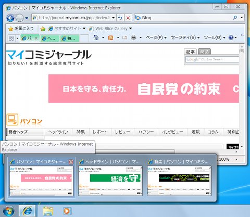250x217 pixels.
Task: Select the 商品 search tab
Action: 204,52
